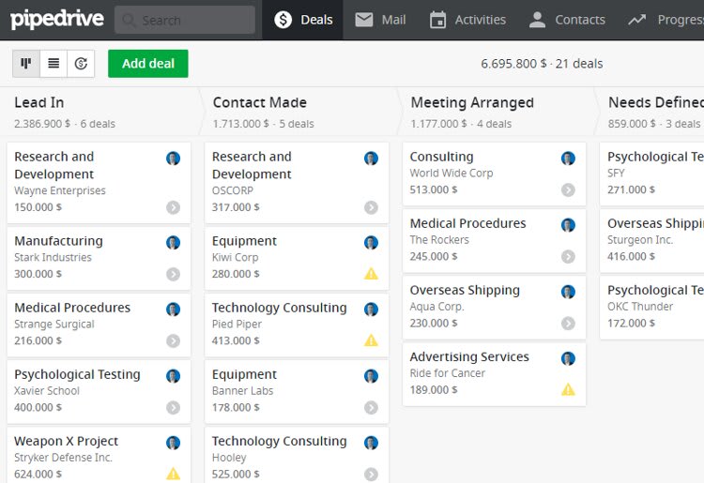This screenshot has height=483, width=704.
Task: Open the Progress tab
Action: (666, 20)
